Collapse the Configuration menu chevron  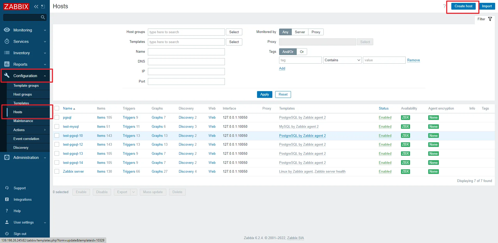coord(45,76)
